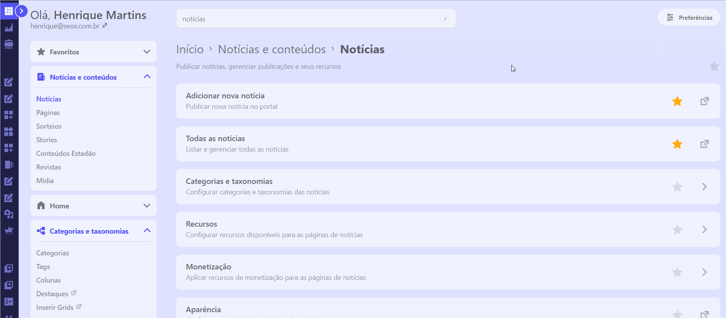The image size is (726, 318).
Task: Open Todas as notícias external link icon
Action: [x=704, y=144]
